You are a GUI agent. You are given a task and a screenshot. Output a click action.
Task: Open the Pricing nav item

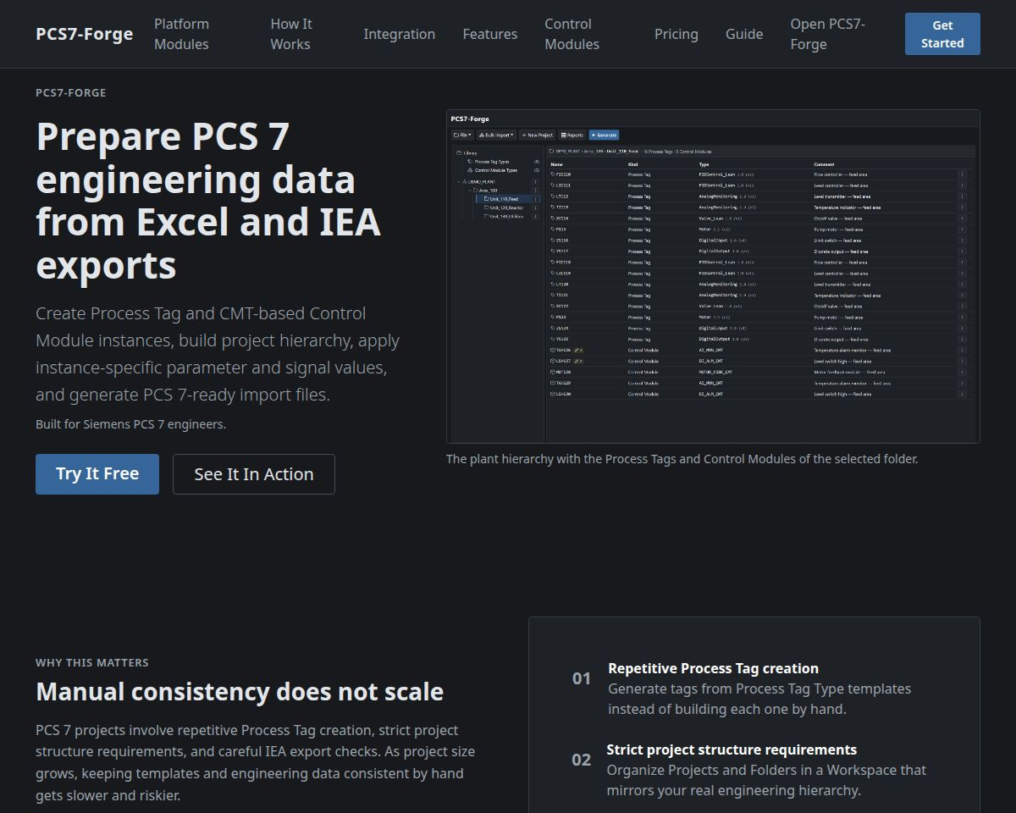click(x=676, y=34)
